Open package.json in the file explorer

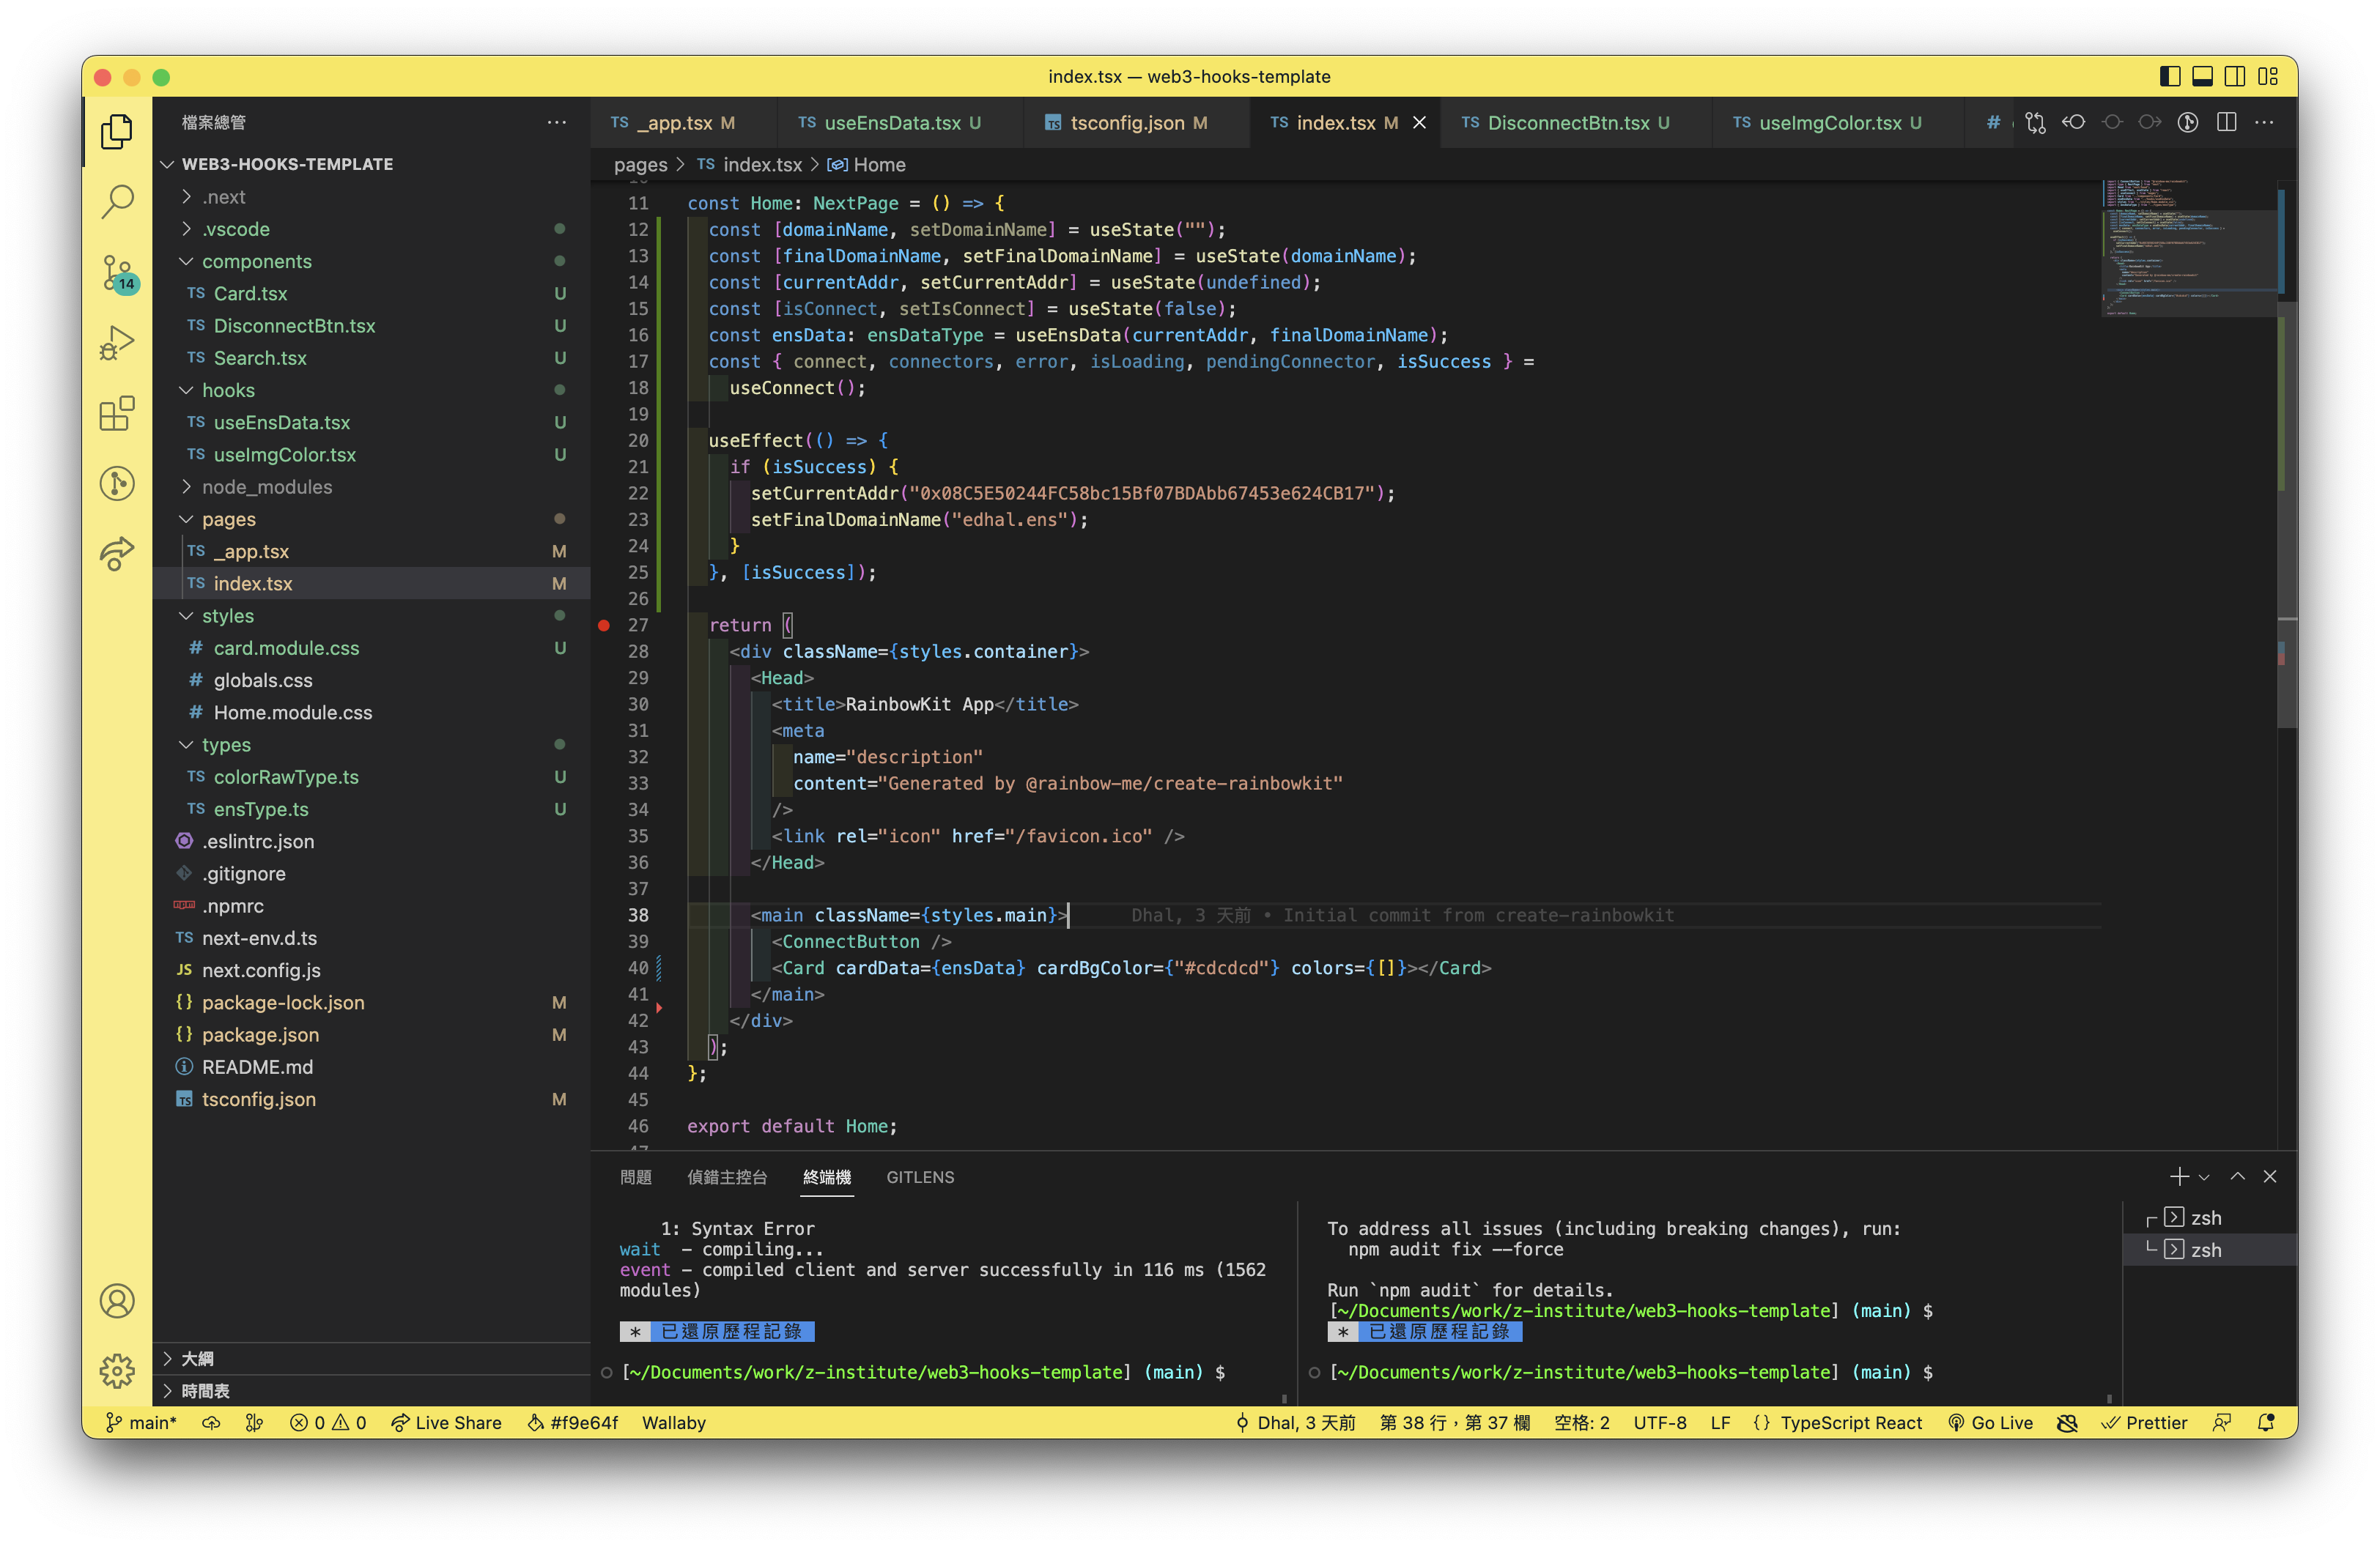pyautogui.click(x=260, y=1035)
